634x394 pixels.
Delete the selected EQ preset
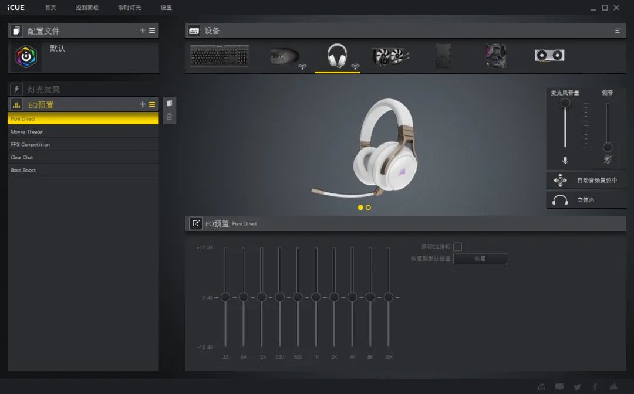170,117
